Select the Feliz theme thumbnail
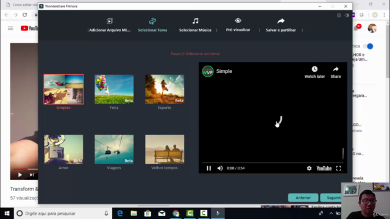This screenshot has width=390, height=219. (x=114, y=89)
